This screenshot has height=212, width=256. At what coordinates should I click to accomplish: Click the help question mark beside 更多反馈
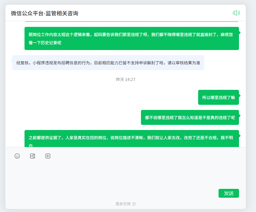(x=134, y=204)
